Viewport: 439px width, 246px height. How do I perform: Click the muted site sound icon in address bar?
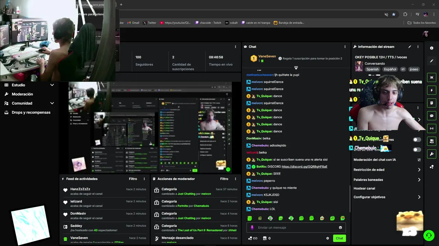pos(386,14)
